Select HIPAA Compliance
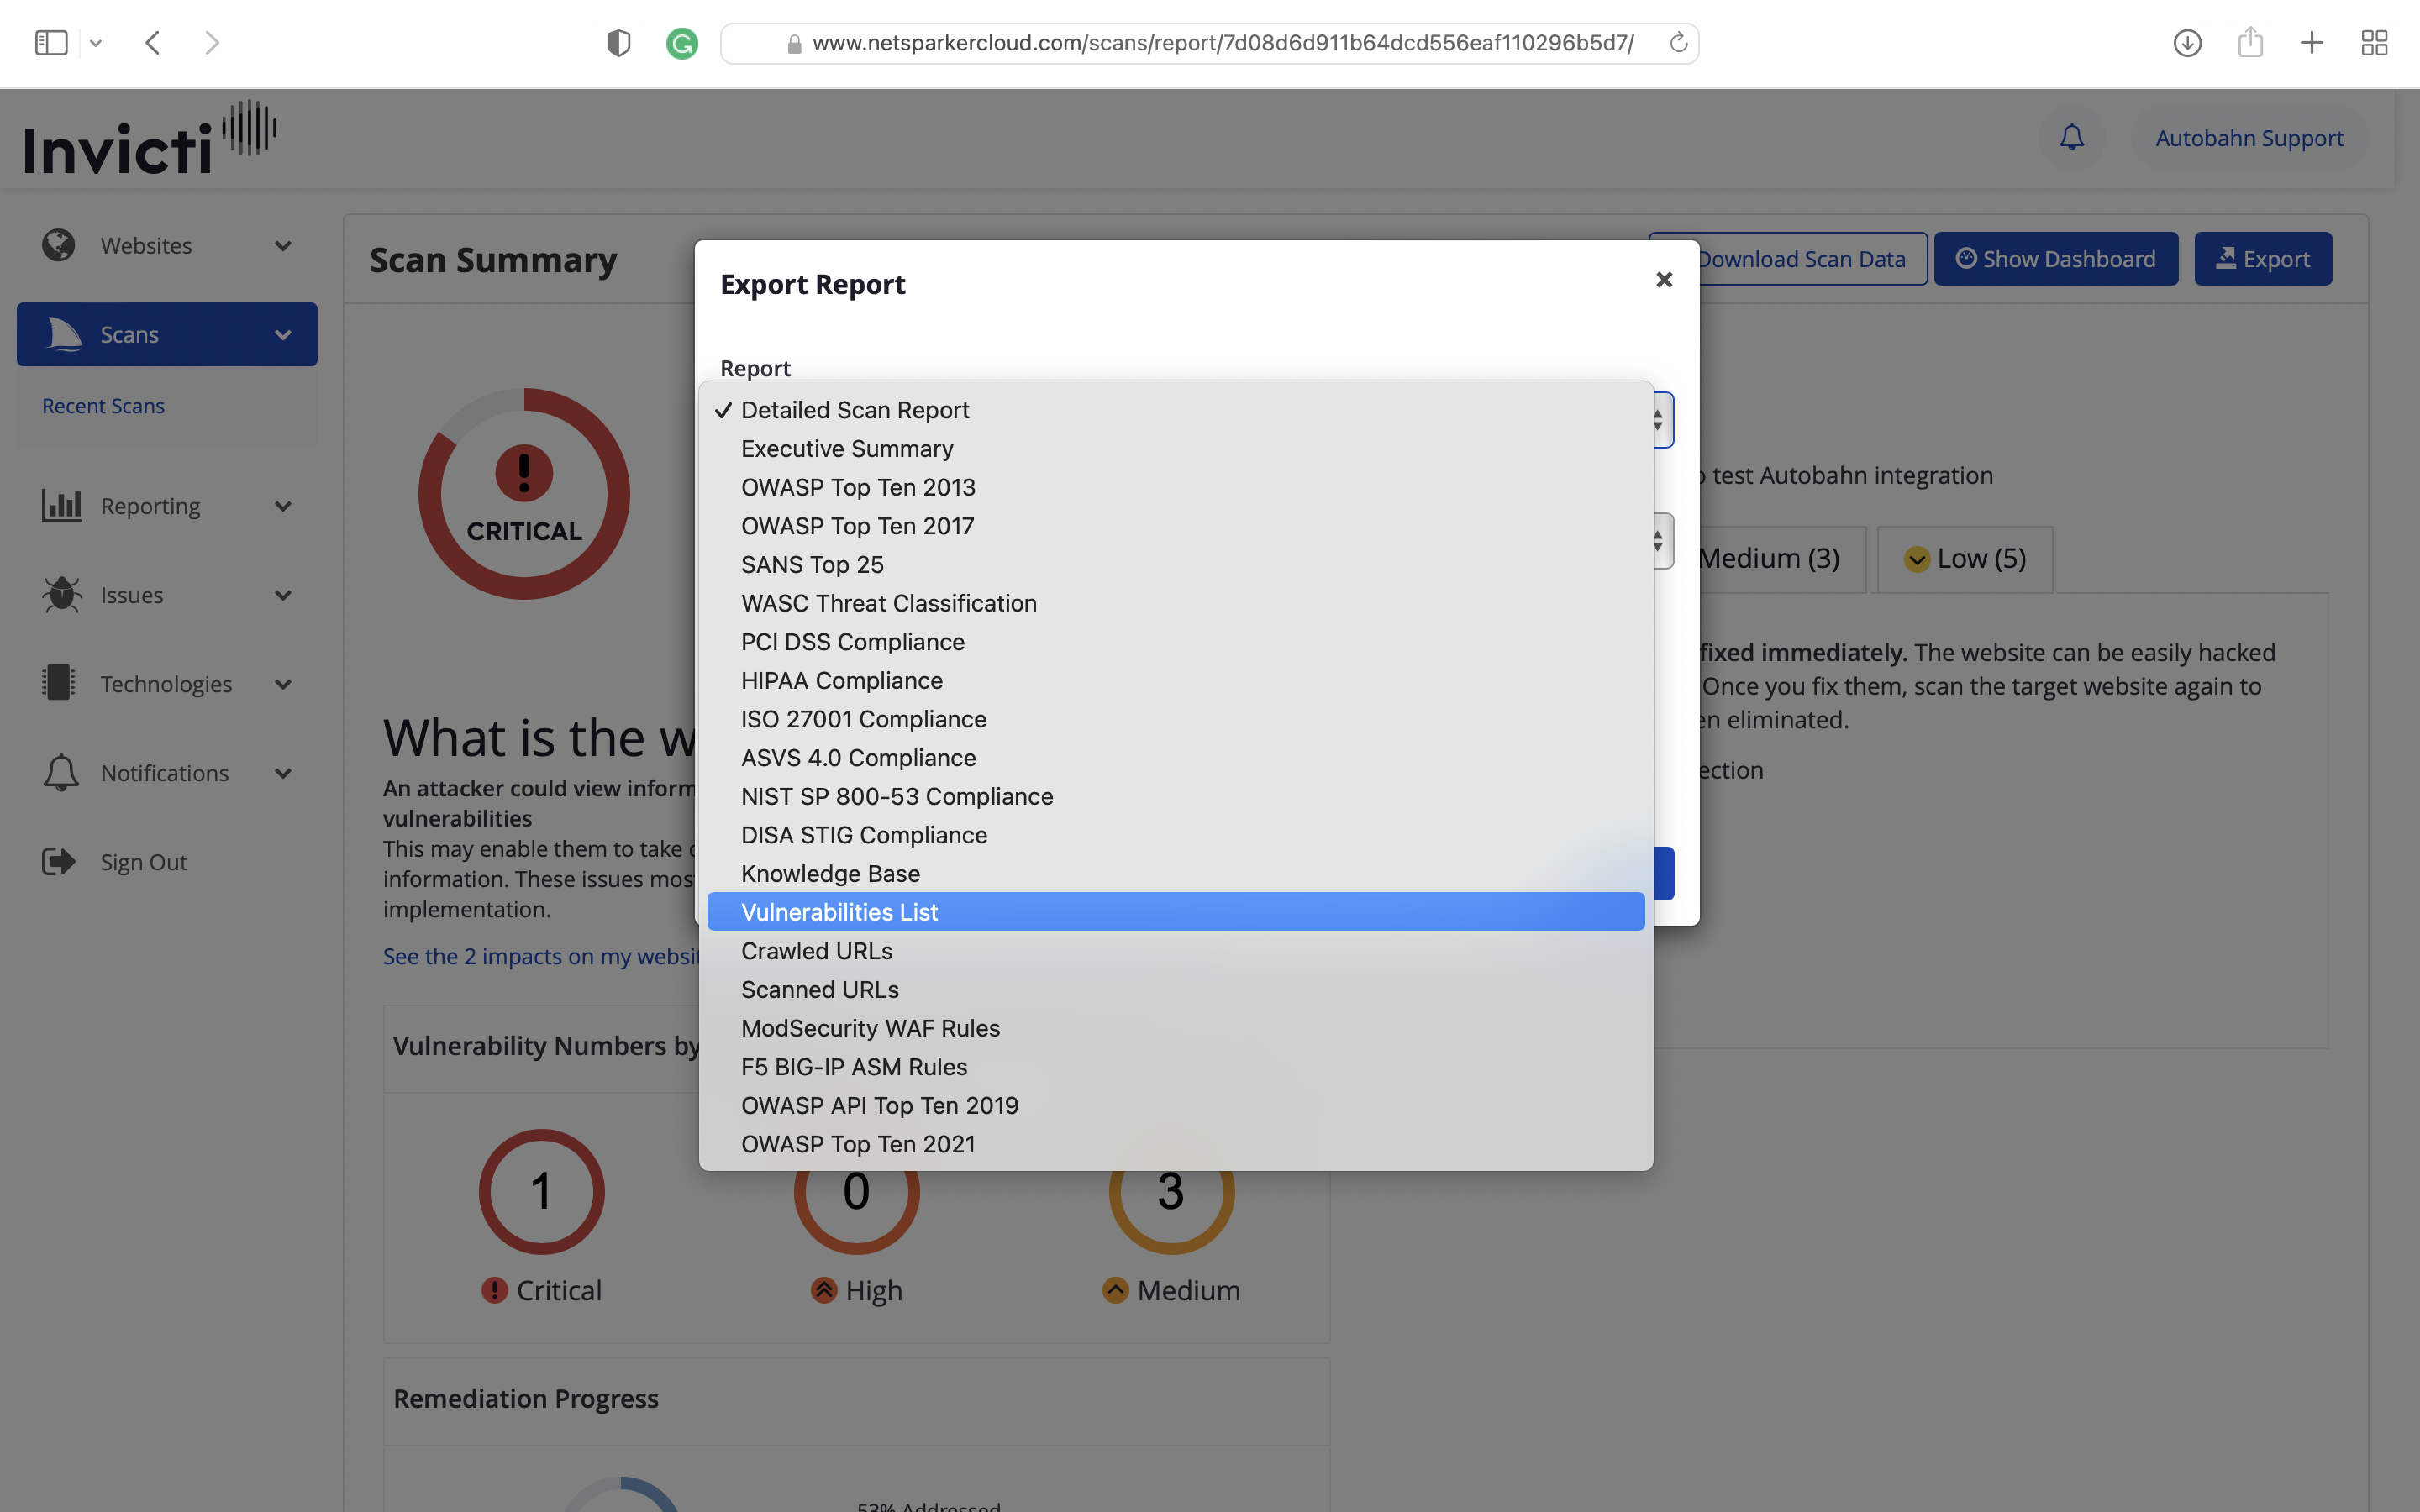The width and height of the screenshot is (2420, 1512). click(1176, 681)
